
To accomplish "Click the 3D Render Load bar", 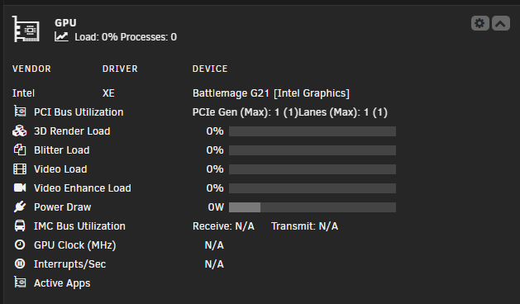I will pos(312,131).
